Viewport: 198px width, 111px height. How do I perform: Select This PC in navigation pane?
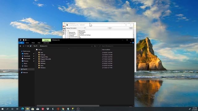coord(25,69)
